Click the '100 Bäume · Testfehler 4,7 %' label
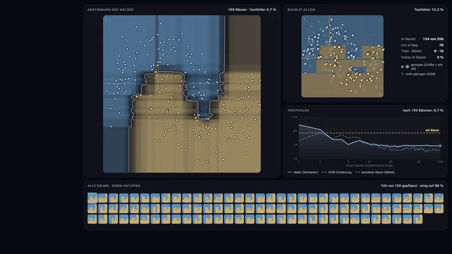This screenshot has height=254, width=452. [252, 10]
